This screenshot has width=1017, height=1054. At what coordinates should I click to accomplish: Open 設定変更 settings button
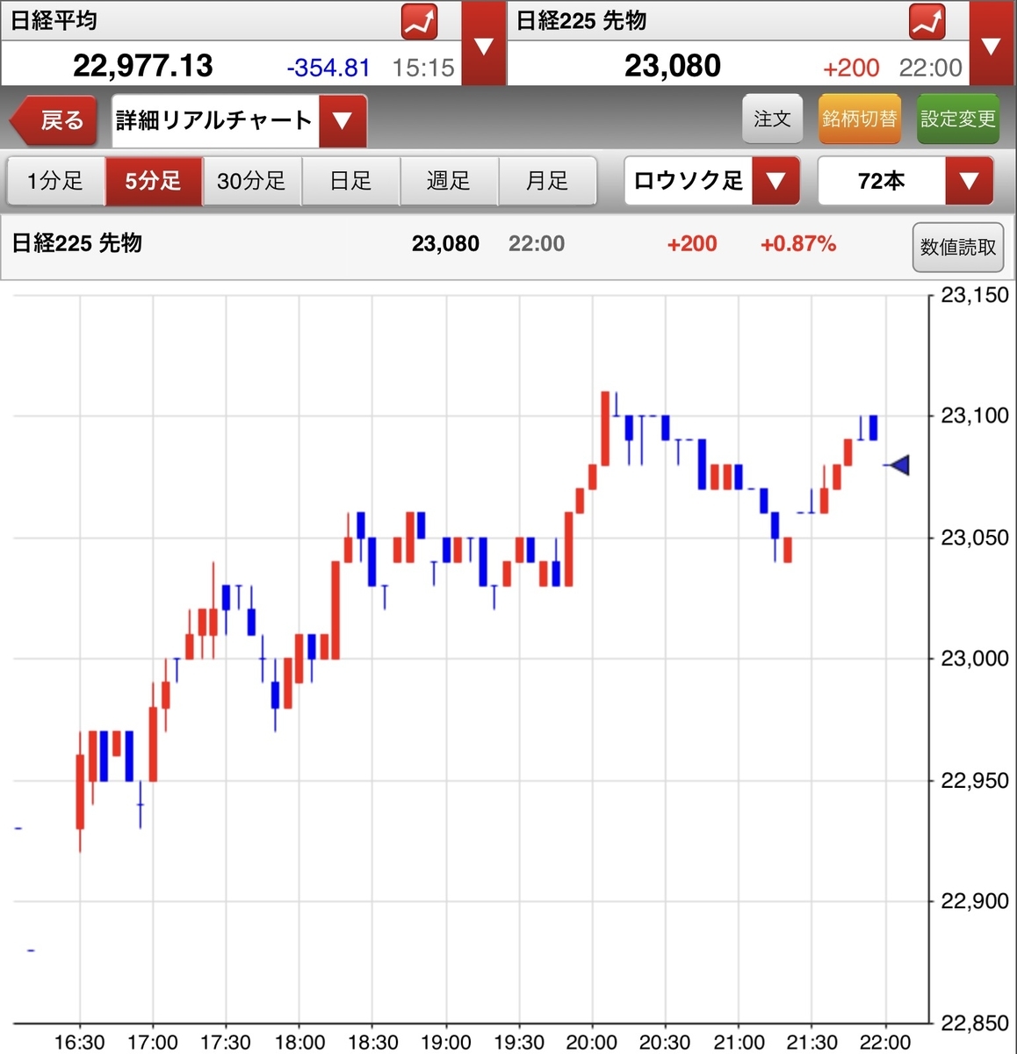[x=958, y=119]
